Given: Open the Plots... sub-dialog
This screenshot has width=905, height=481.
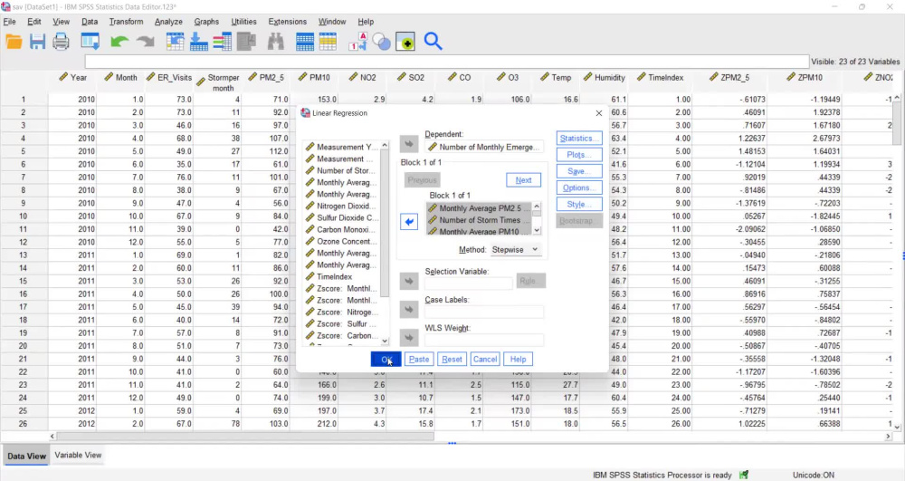Looking at the screenshot, I should [x=579, y=155].
